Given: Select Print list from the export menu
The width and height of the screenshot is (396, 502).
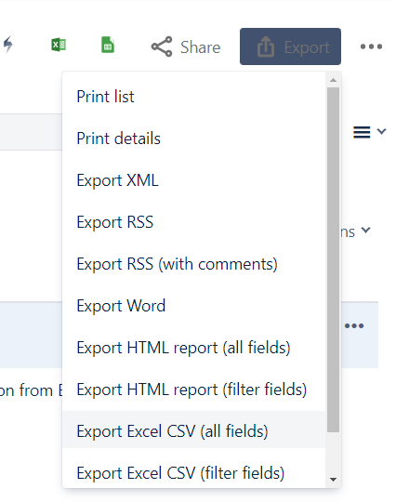Looking at the screenshot, I should tap(194, 97).
